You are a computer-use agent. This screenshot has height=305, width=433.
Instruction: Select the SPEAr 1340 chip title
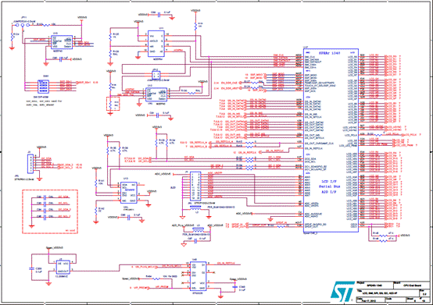point(330,52)
